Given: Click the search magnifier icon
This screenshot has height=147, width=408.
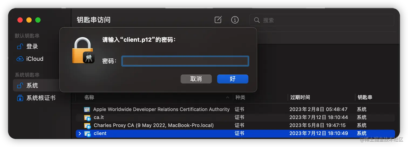Looking at the screenshot, I should (257, 20).
